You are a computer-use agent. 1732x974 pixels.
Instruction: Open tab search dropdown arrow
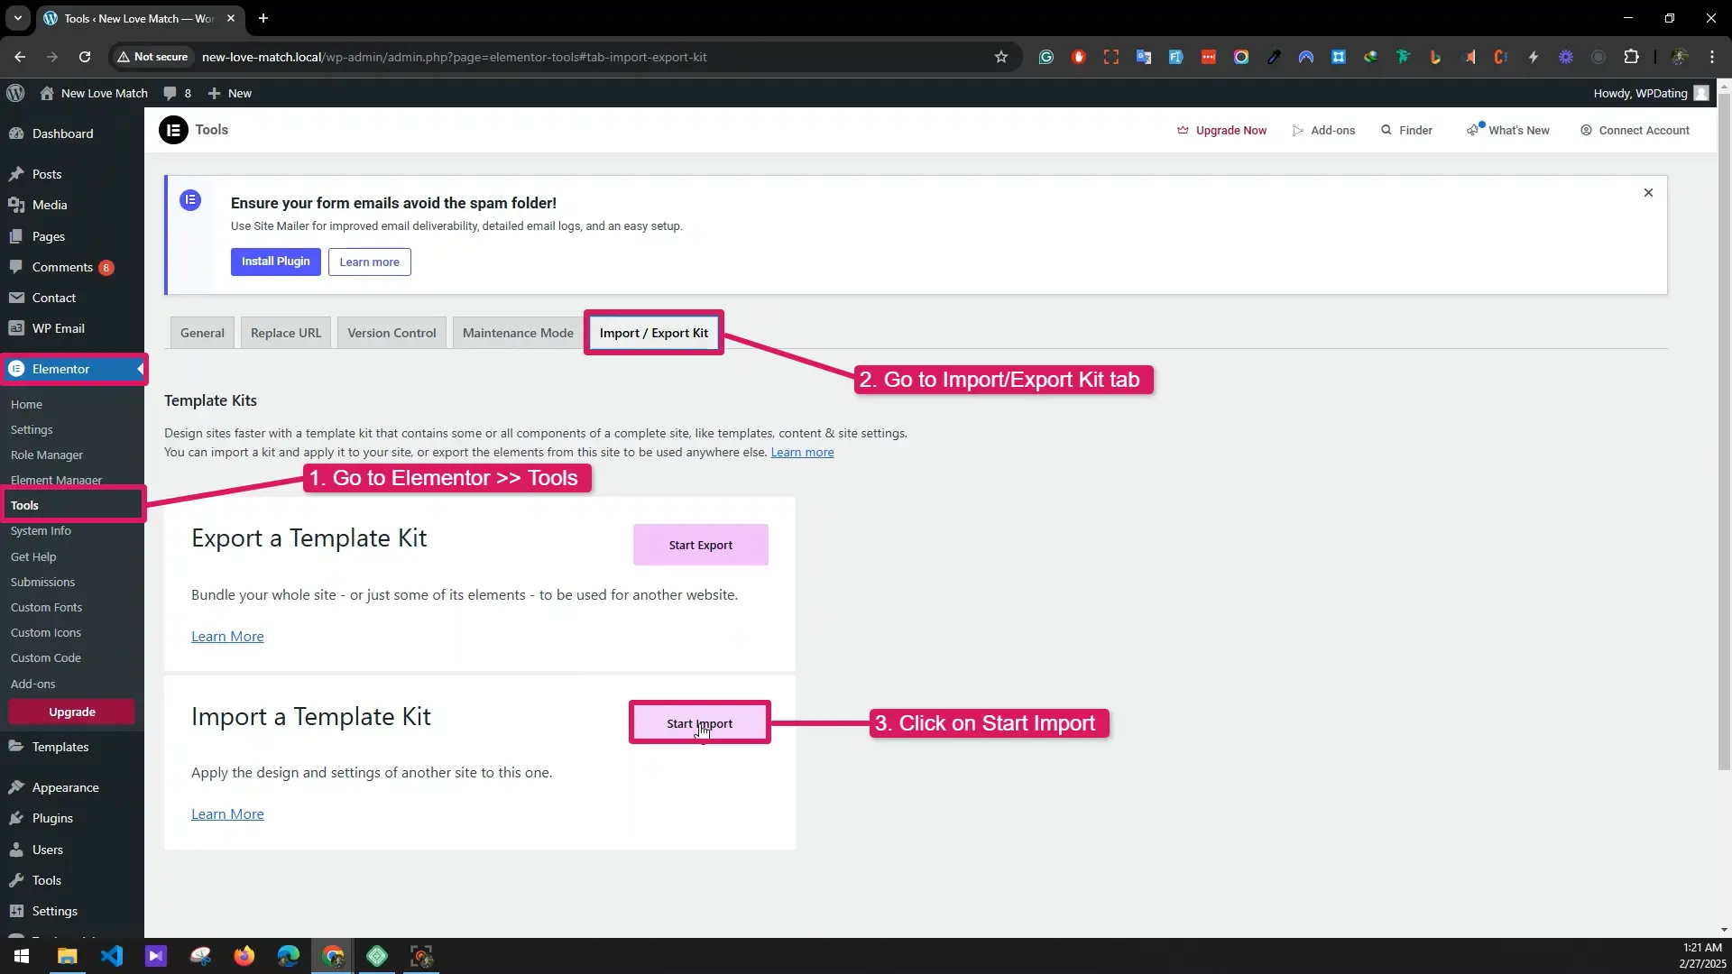coord(17,18)
